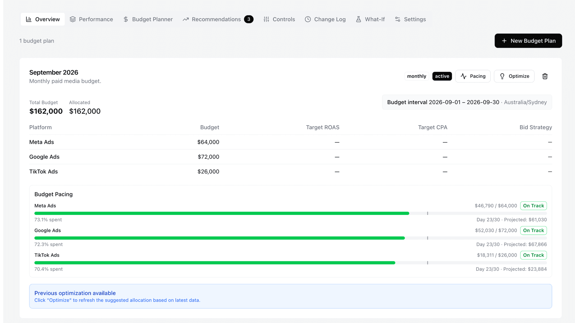Screen dimensions: 575x323
Task: Click the Budget interval date range box
Action: click(x=467, y=102)
